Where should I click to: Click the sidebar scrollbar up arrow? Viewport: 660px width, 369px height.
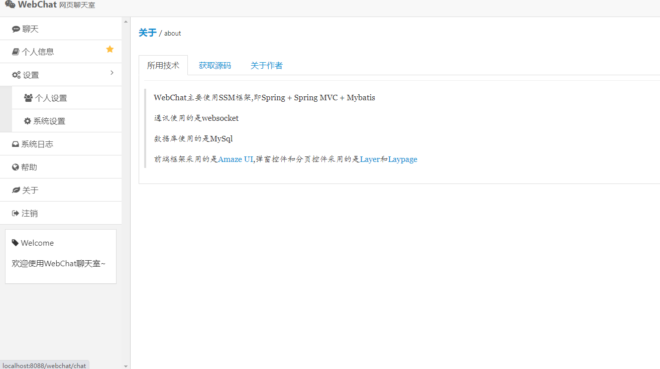point(126,21)
